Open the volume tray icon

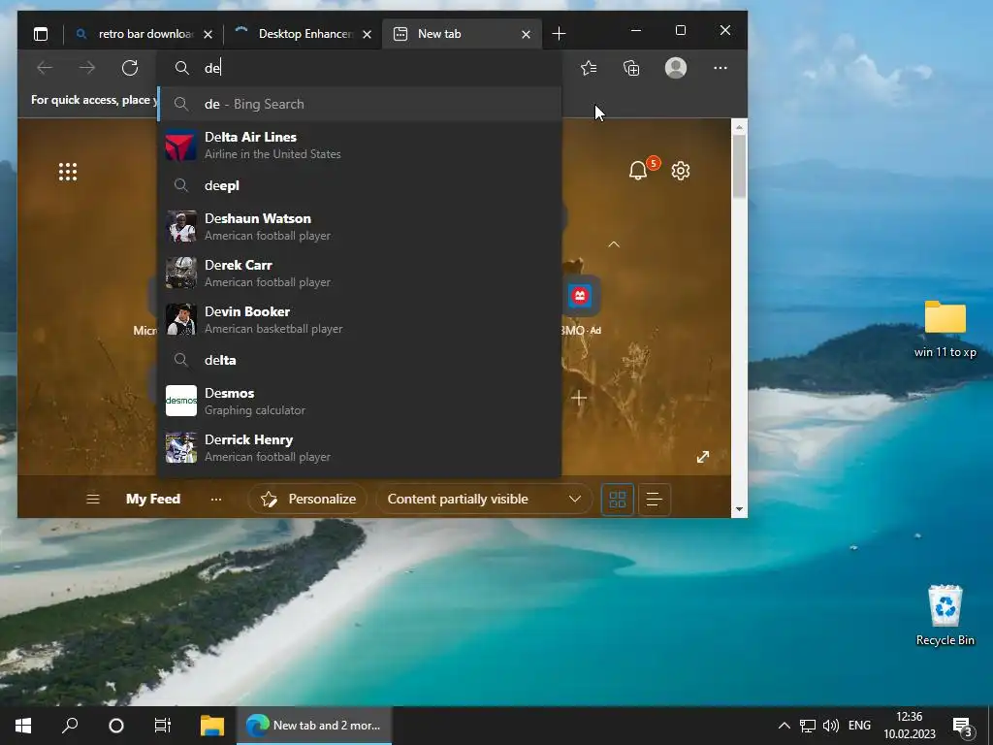point(830,726)
